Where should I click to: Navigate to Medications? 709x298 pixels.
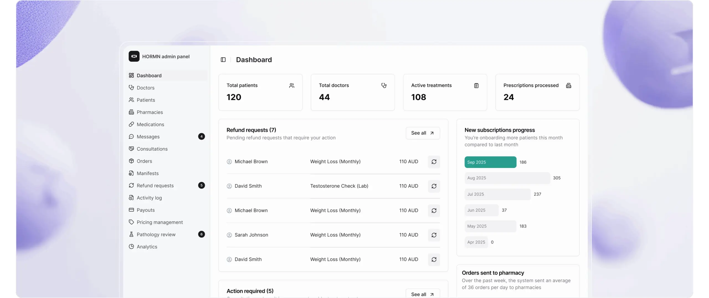(x=167, y=125)
